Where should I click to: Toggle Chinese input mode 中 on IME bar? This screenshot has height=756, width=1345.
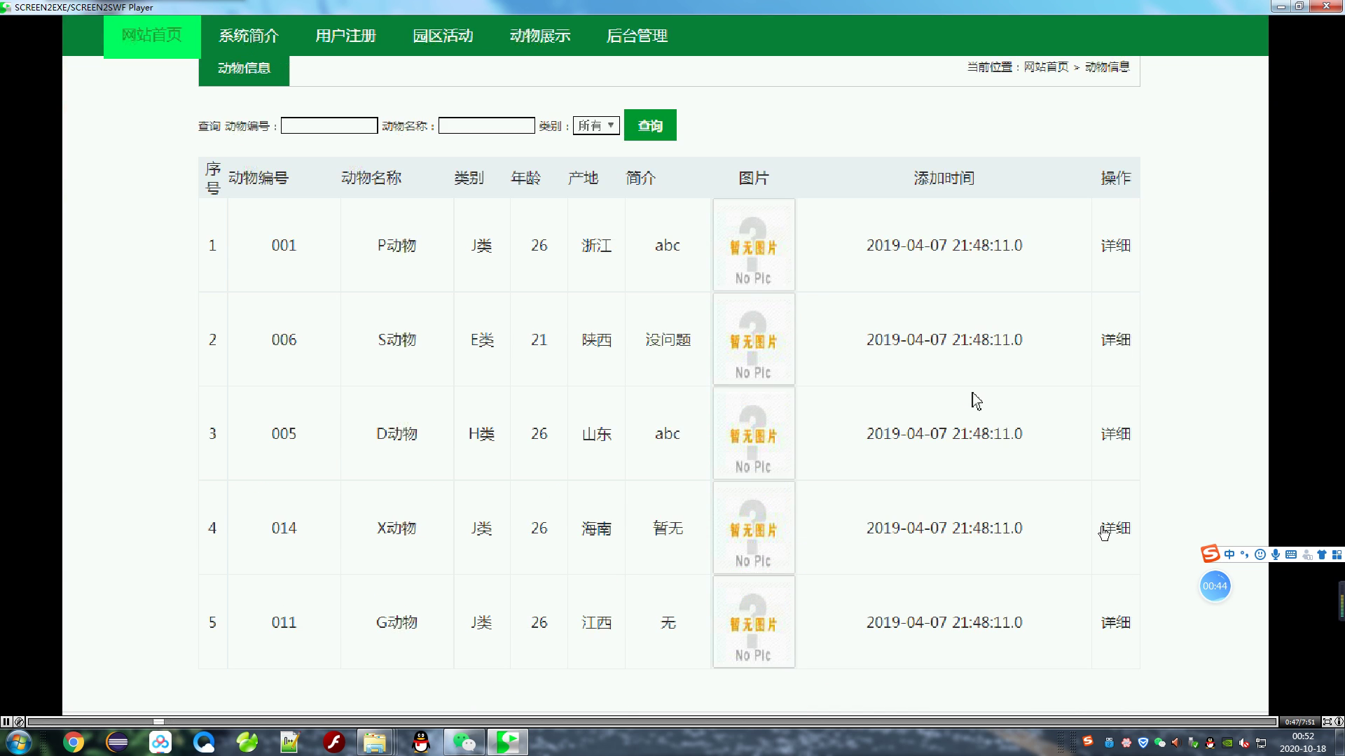coord(1229,554)
